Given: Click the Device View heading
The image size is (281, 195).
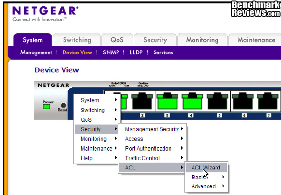Looking at the screenshot, I should pos(56,70).
